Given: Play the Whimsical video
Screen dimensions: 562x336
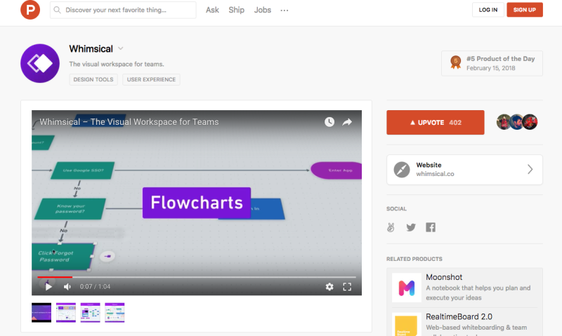Looking at the screenshot, I should click(x=48, y=286).
